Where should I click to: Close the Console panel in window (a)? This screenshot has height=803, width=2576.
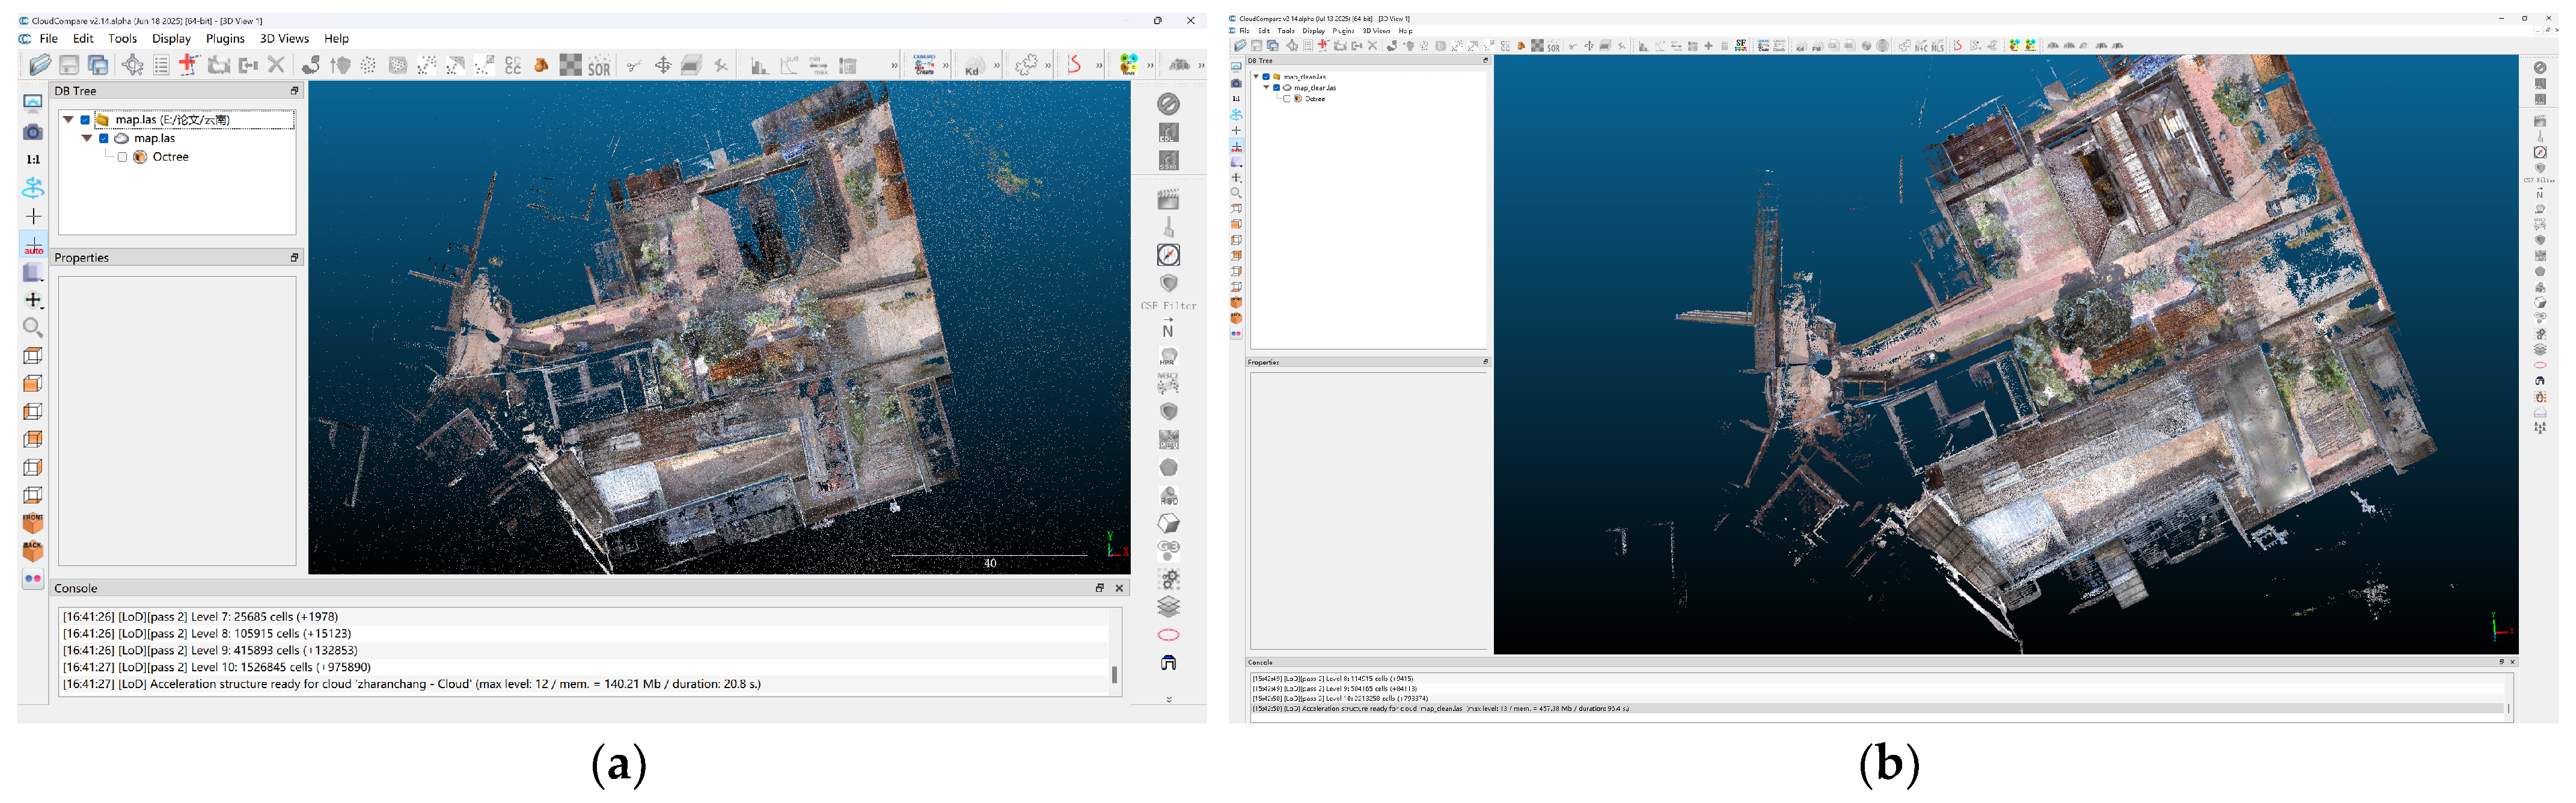[x=1119, y=589]
